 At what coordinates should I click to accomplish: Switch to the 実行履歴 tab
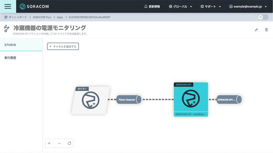[21, 58]
